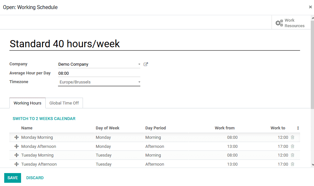The width and height of the screenshot is (314, 186).
Task: Grab drag handle of Monday Morning row
Action: [x=17, y=137]
